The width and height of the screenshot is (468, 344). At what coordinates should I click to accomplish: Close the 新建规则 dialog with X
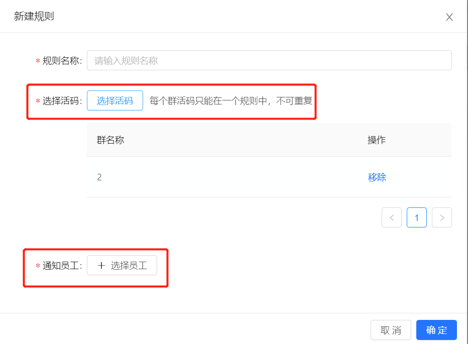tap(449, 17)
